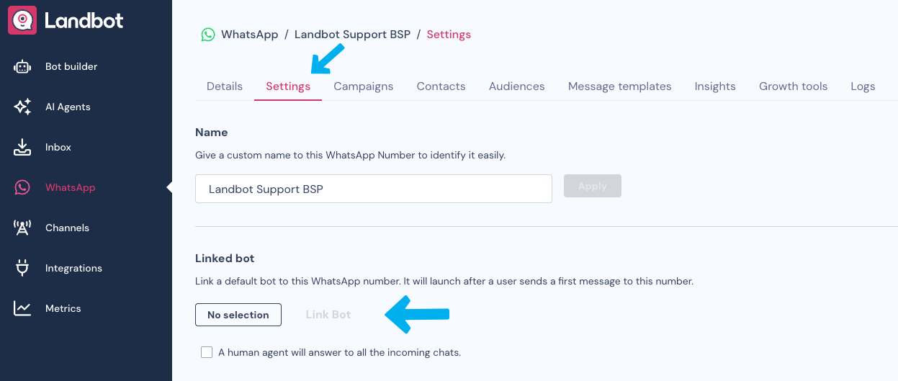This screenshot has width=898, height=381.
Task: Open Bot builder robot icon
Action: (x=22, y=67)
